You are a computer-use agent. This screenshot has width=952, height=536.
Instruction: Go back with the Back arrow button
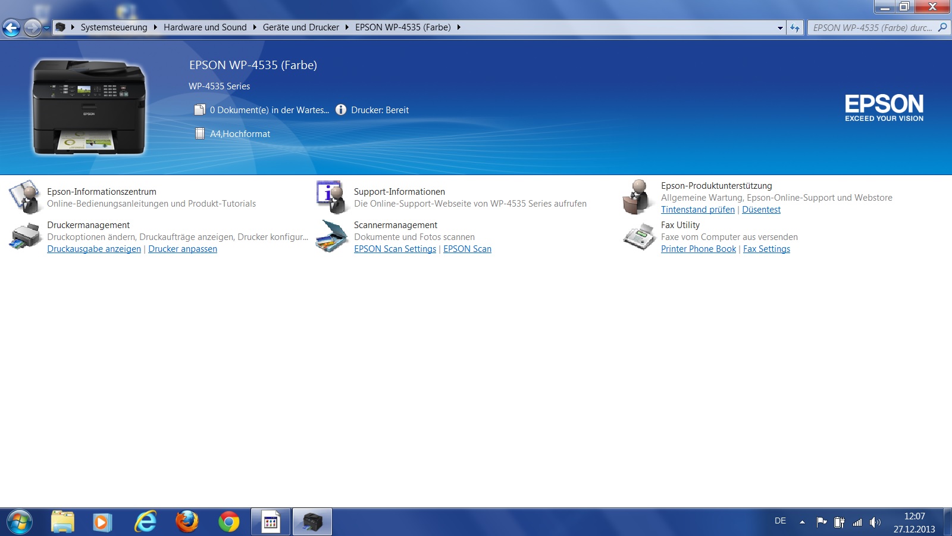tap(11, 27)
